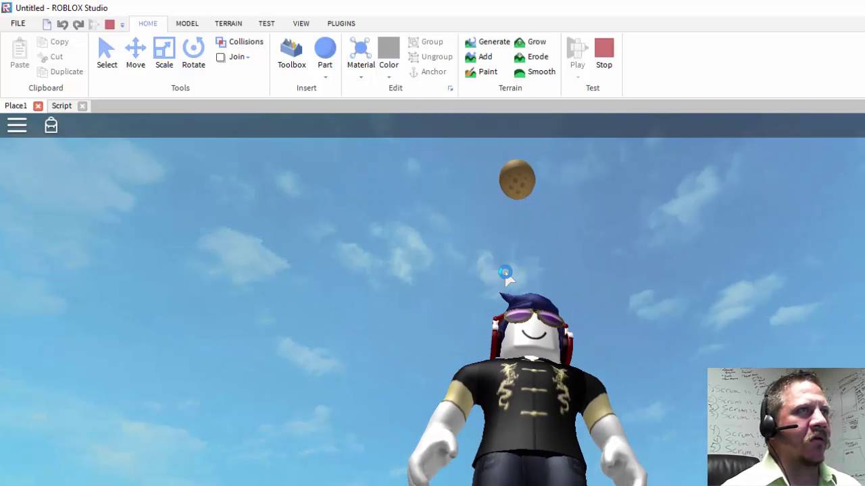The image size is (865, 486).
Task: Switch to the MODEL ribbon tab
Action: [x=187, y=24]
